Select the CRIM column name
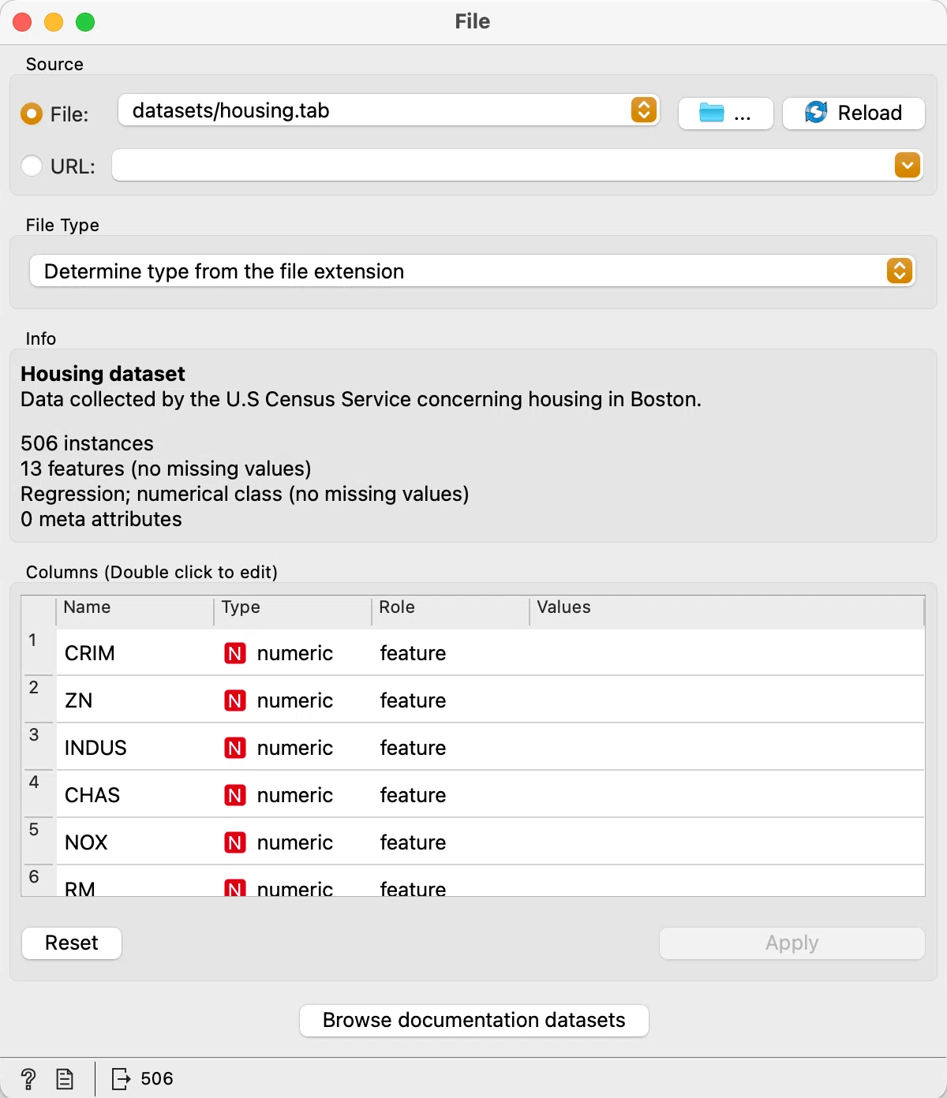This screenshot has width=947, height=1098. pos(90,653)
